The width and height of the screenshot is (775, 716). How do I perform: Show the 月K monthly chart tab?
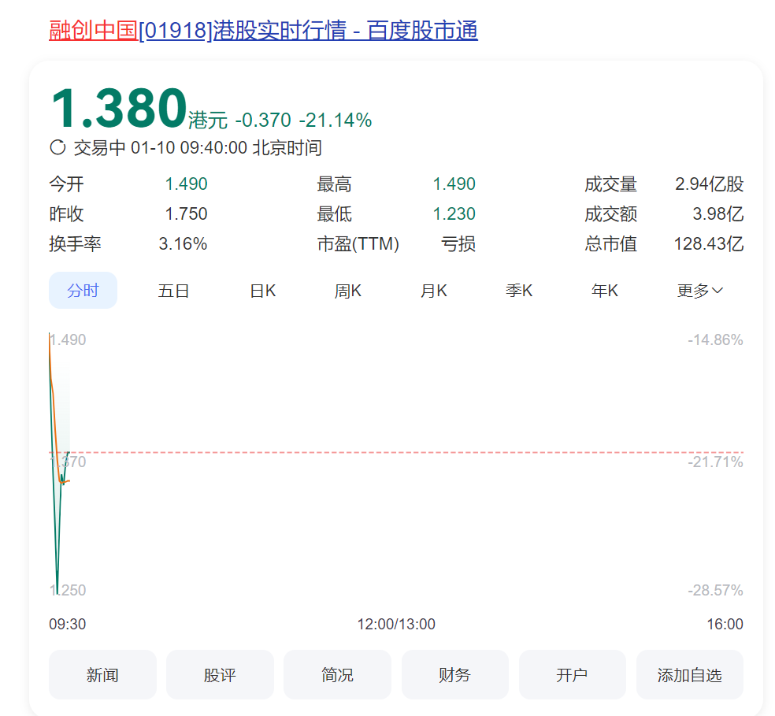pyautogui.click(x=433, y=291)
